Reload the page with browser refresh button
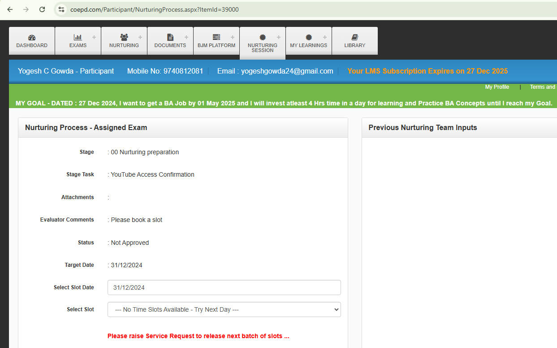The image size is (557, 348). click(42, 9)
